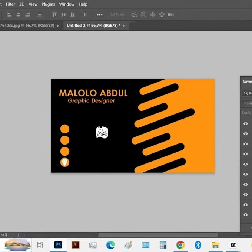Select 3D Mode video camera zoom icon
The image size is (252, 252).
coord(171,15)
